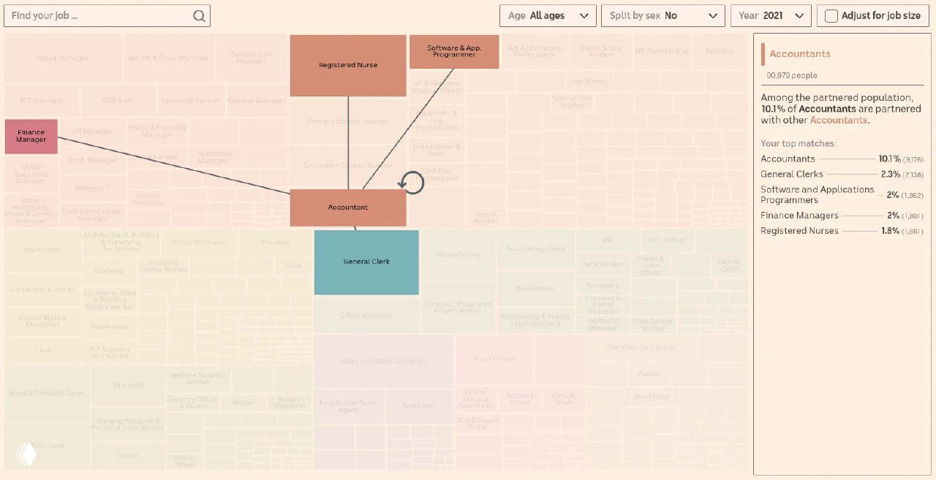Select the Software & App Programmer tile
Image resolution: width=936 pixels, height=480 pixels.
point(453,51)
